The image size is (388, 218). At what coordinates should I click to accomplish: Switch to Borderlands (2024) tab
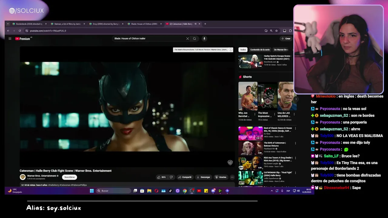click(29, 24)
